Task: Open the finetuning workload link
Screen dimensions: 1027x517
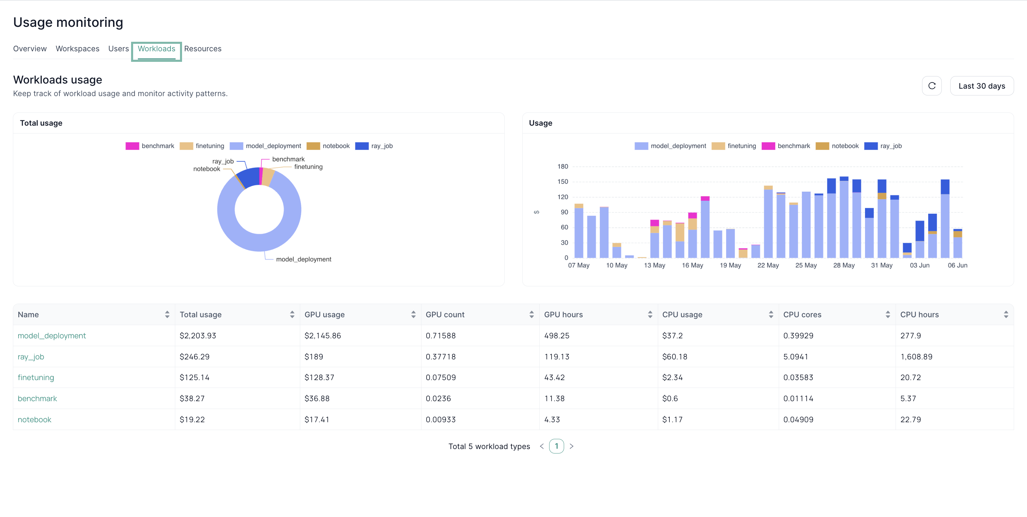Action: point(36,377)
